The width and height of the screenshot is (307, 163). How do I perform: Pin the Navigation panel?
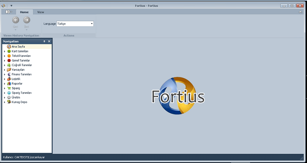pyautogui.click(x=44, y=41)
